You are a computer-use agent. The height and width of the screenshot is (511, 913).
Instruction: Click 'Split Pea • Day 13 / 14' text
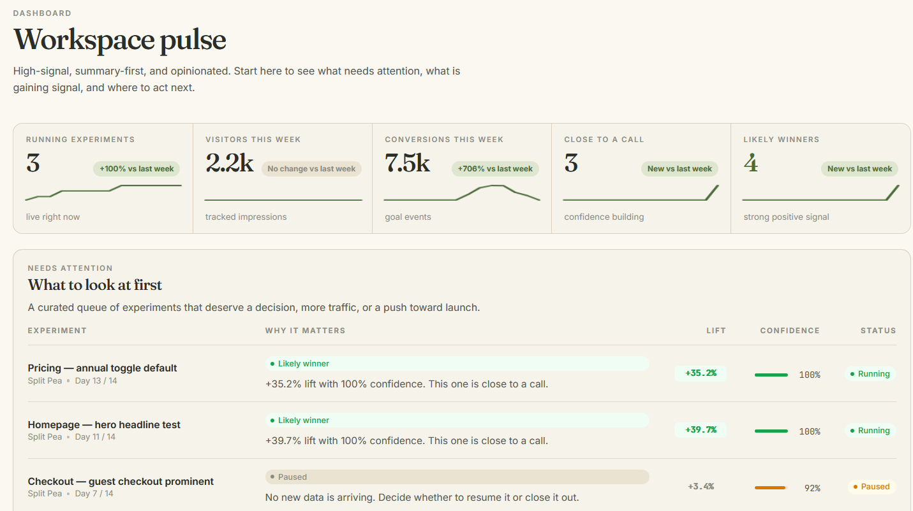[x=73, y=381]
